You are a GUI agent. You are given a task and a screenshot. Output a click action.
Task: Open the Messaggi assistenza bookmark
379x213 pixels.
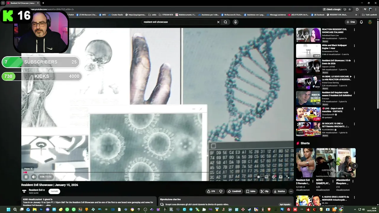[x=276, y=15]
